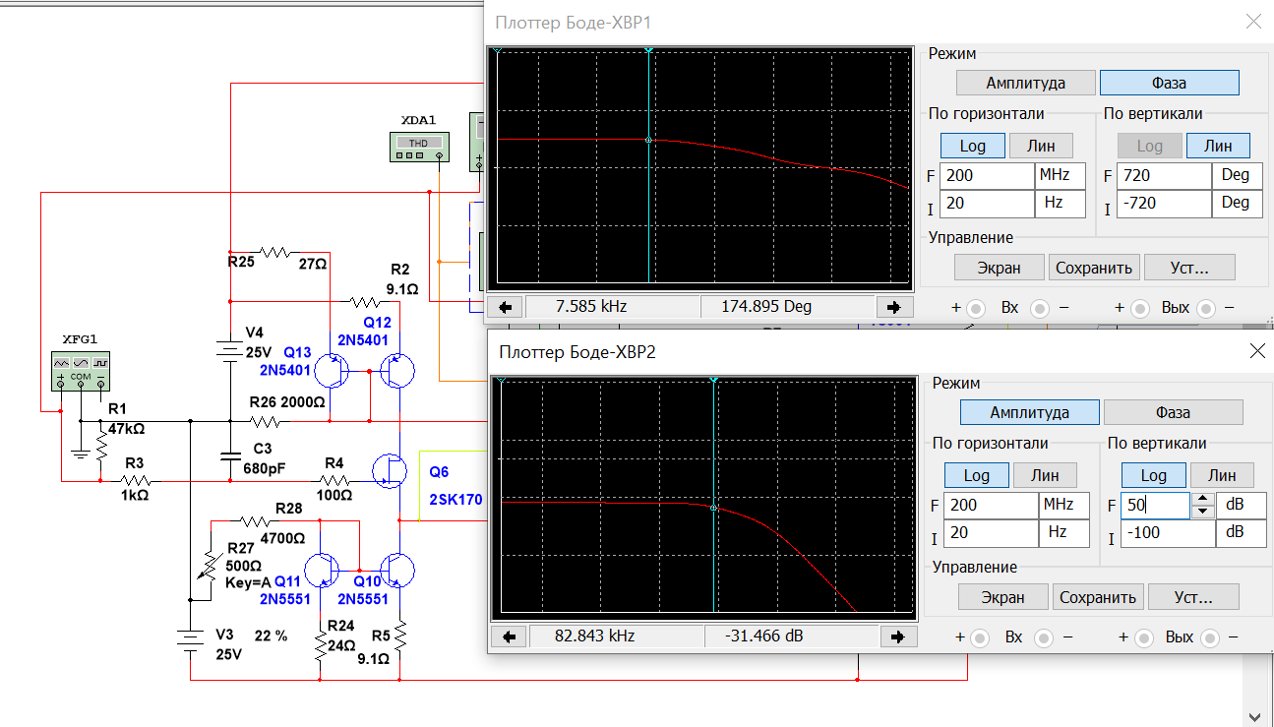Switch XBP1 plotter to Фаза mode
Viewport: 1274px width, 727px height.
pyautogui.click(x=1169, y=83)
